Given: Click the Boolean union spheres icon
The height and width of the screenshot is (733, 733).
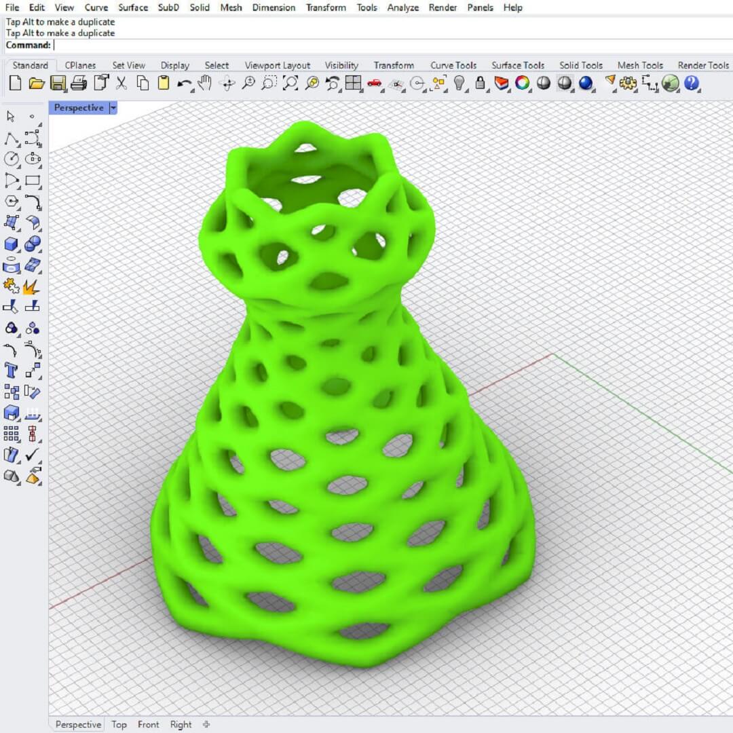Looking at the screenshot, I should pyautogui.click(x=33, y=244).
